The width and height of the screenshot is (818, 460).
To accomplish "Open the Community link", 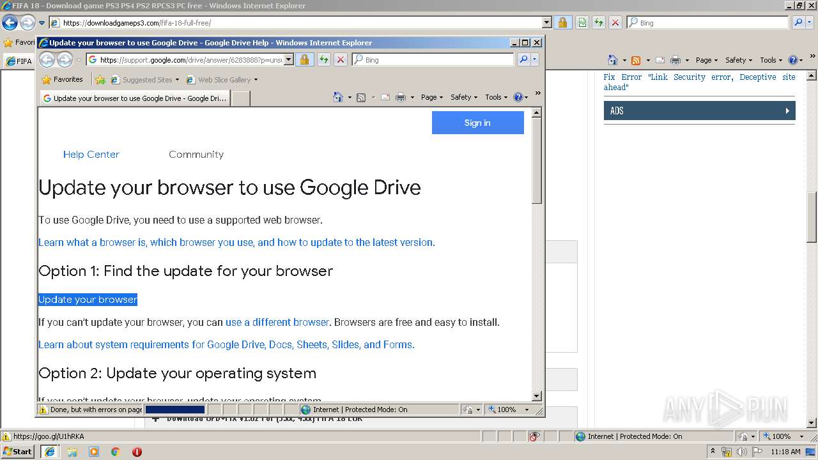I will 196,155.
